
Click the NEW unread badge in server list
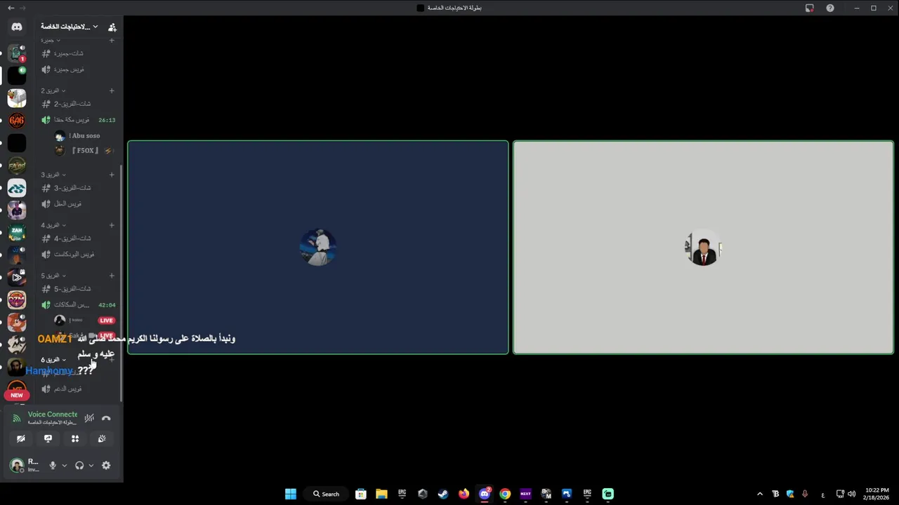tap(17, 395)
